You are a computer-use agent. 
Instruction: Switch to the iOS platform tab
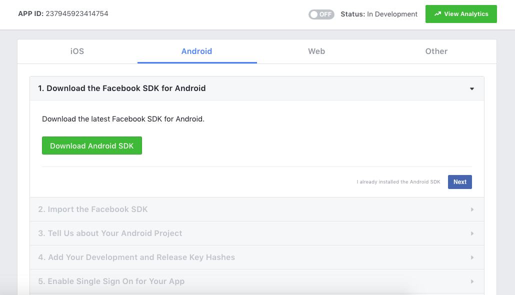pyautogui.click(x=77, y=51)
